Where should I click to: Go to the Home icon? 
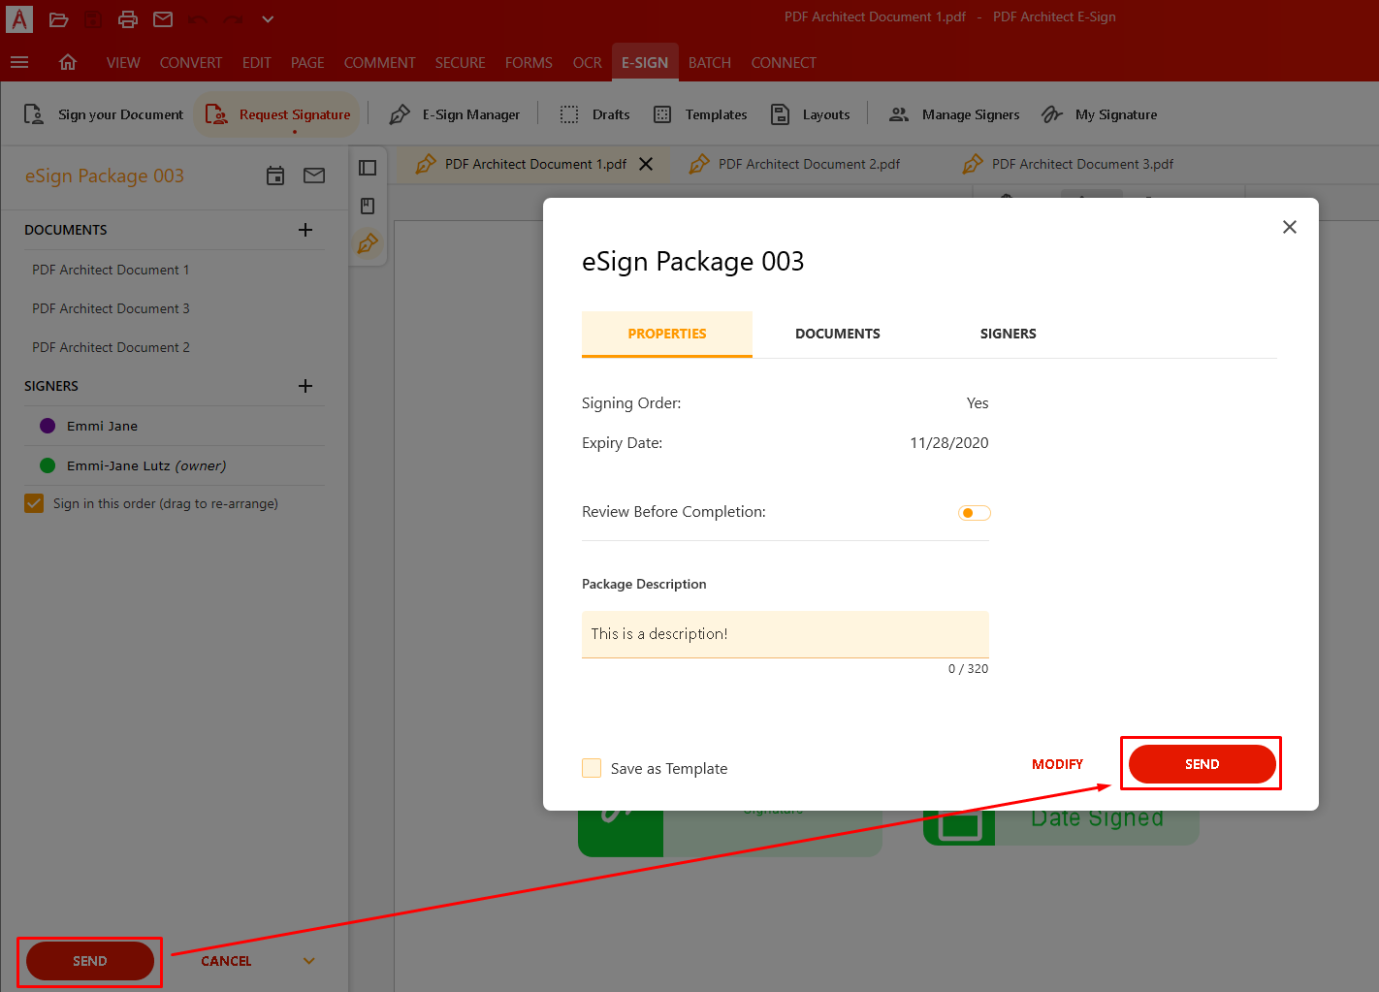(x=68, y=62)
